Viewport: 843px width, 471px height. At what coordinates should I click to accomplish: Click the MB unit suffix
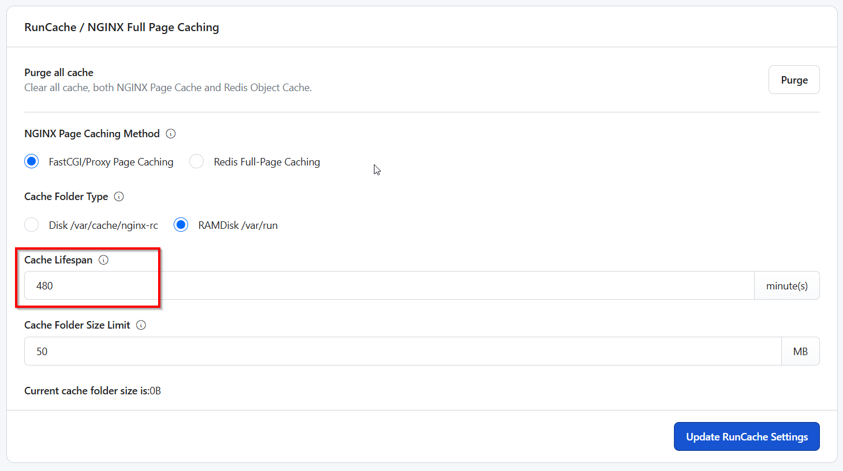[800, 352]
